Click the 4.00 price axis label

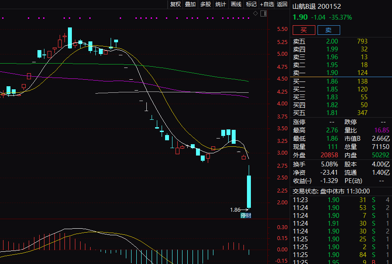coord(282,104)
